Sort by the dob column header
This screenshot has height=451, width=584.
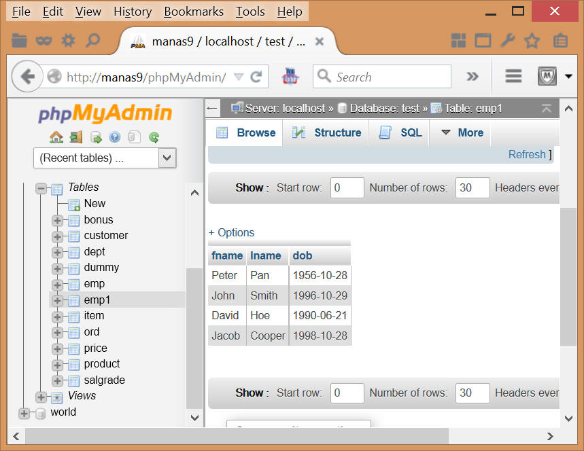[x=303, y=255]
